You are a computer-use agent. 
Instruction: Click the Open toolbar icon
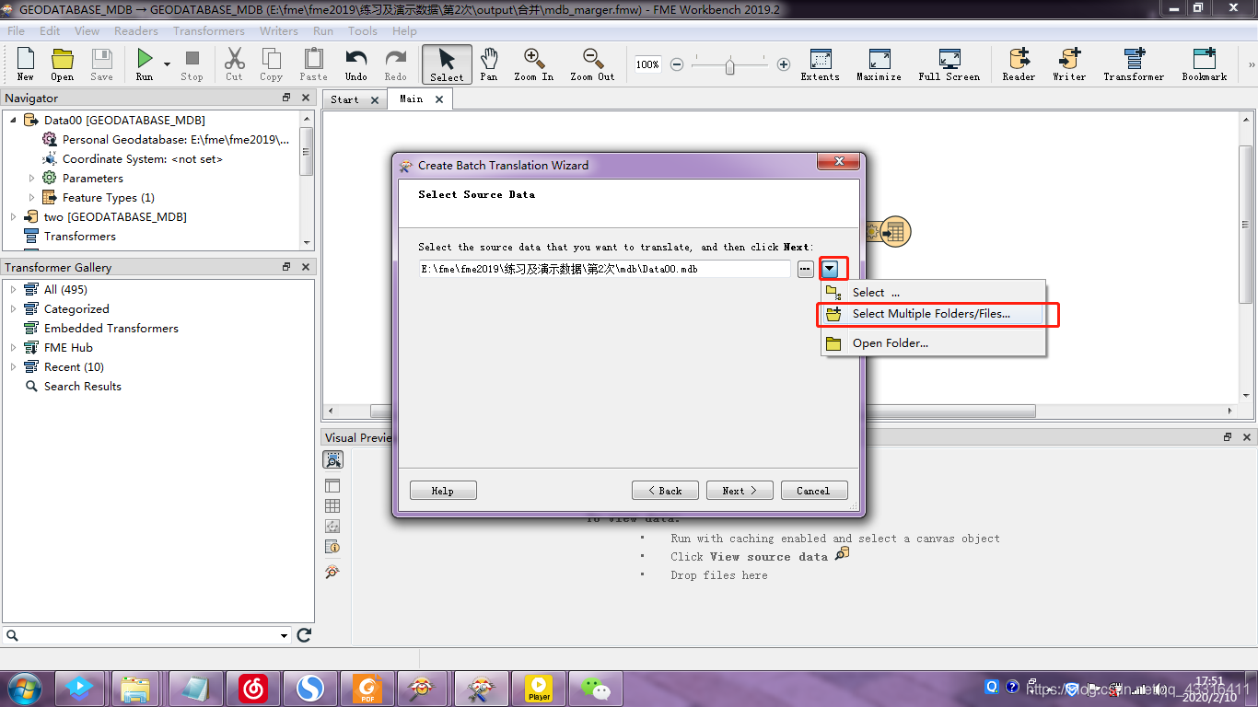point(63,64)
